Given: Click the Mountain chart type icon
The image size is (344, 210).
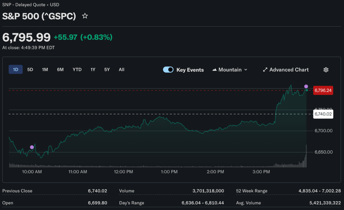Looking at the screenshot, I should 215,70.
